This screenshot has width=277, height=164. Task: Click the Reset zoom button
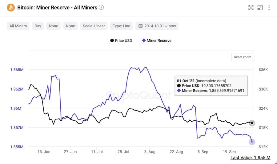(x=243, y=57)
